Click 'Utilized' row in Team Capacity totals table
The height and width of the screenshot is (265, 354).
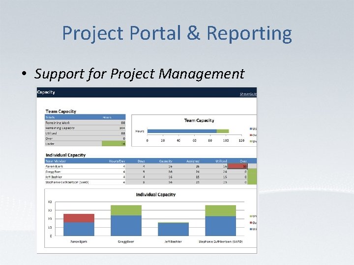coord(85,133)
